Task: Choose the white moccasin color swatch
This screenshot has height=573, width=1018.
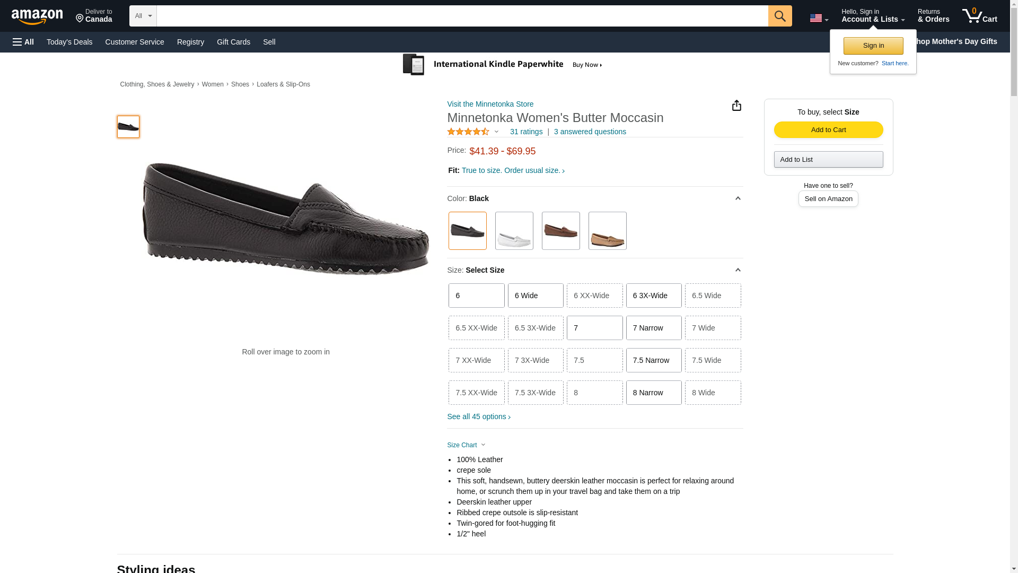Action: [x=514, y=231]
